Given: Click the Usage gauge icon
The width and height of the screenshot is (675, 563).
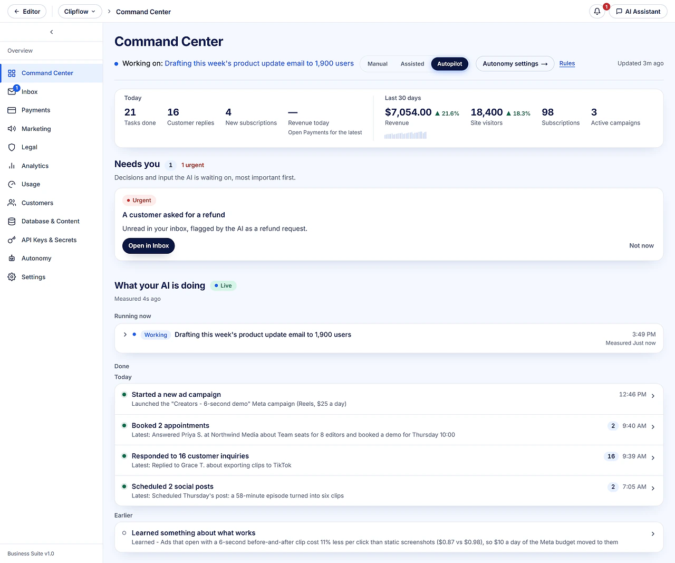Looking at the screenshot, I should [x=12, y=184].
